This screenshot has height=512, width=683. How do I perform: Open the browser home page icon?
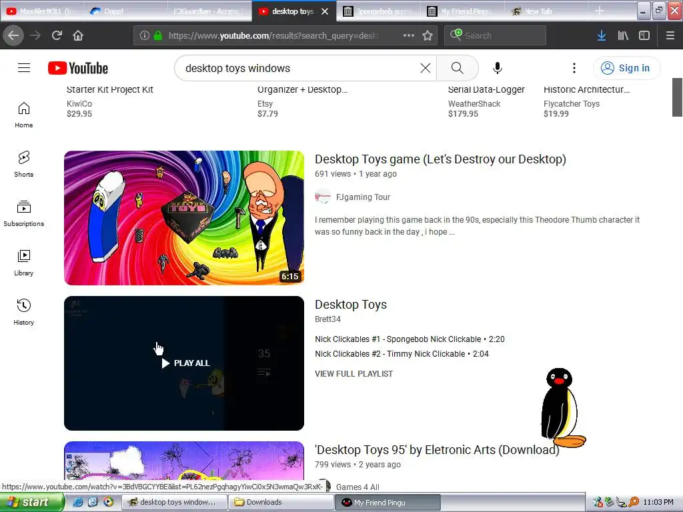[x=78, y=35]
